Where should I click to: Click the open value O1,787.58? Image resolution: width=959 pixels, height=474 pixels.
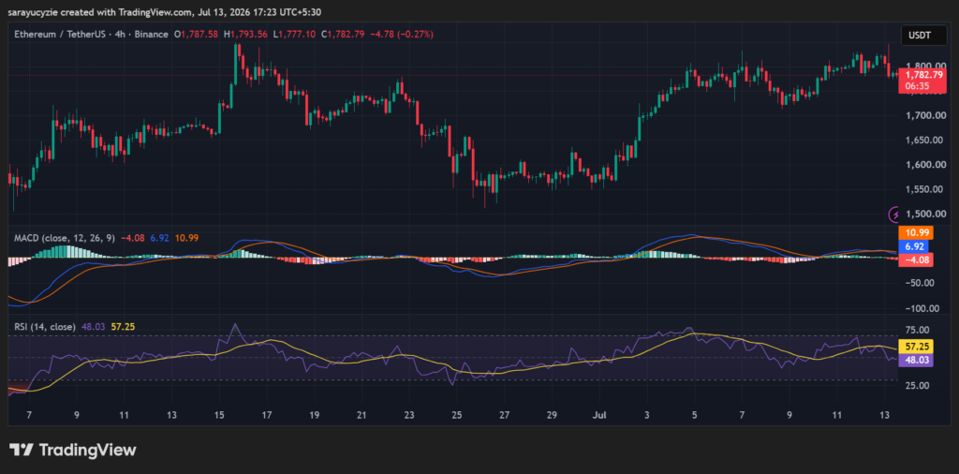tap(197, 35)
